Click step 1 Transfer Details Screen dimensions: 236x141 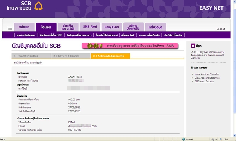(31, 56)
